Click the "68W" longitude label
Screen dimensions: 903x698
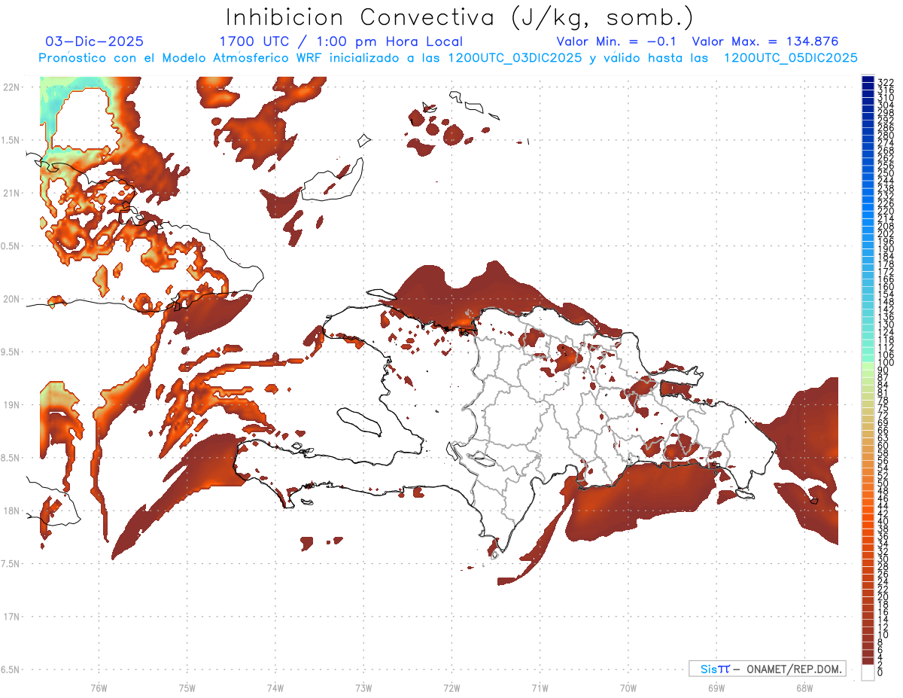click(x=804, y=687)
